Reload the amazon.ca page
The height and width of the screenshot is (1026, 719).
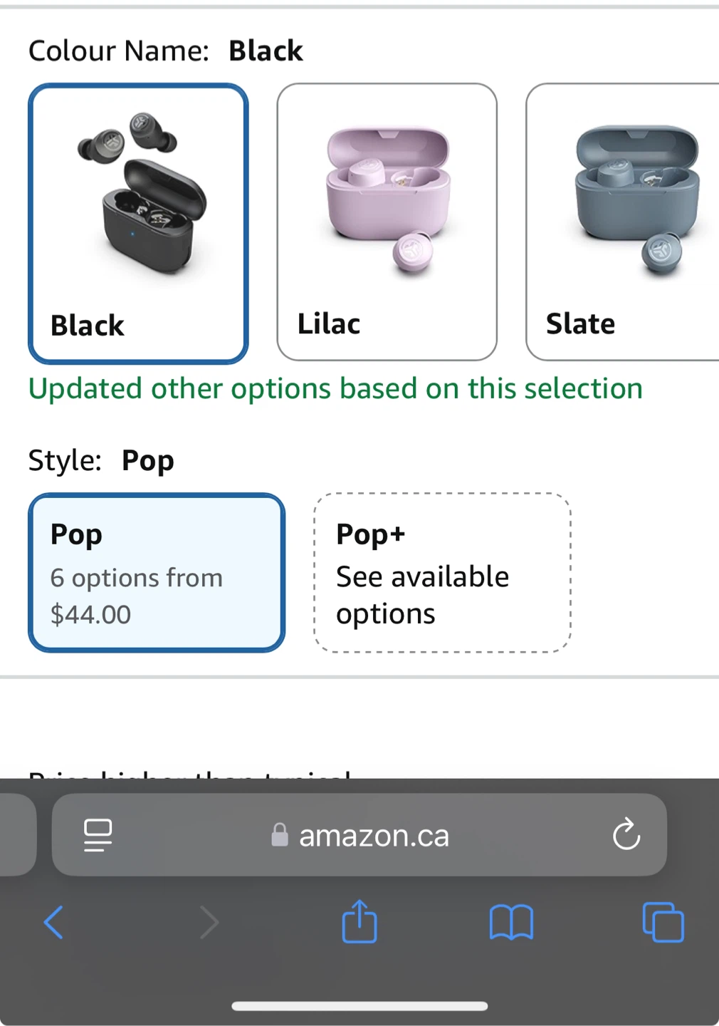coord(626,835)
